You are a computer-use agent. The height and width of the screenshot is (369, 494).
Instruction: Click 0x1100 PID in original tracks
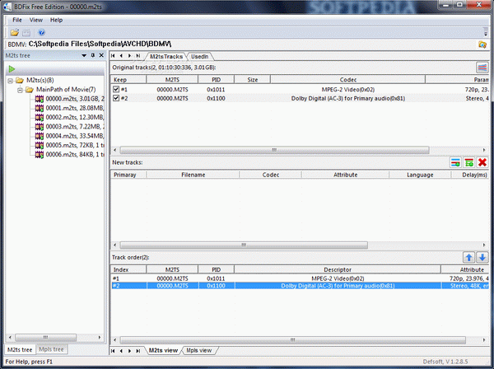[x=216, y=98]
